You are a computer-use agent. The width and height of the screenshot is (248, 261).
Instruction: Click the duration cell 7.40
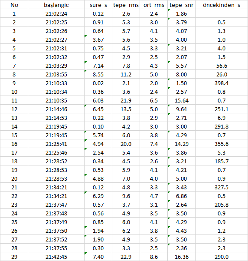(x=98, y=257)
